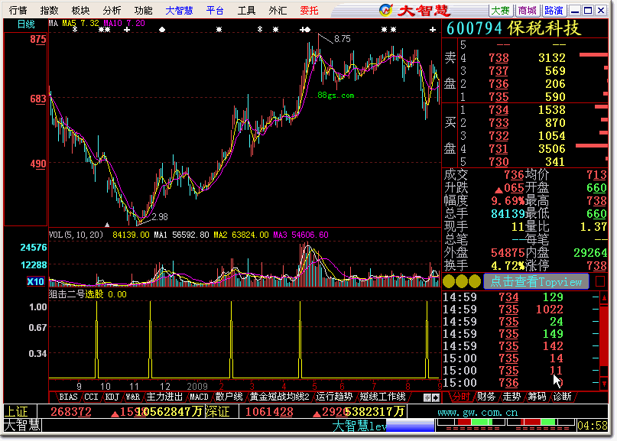Screen dimensions: 617x441
Task: Click the 路演 button
Action: coord(554,11)
